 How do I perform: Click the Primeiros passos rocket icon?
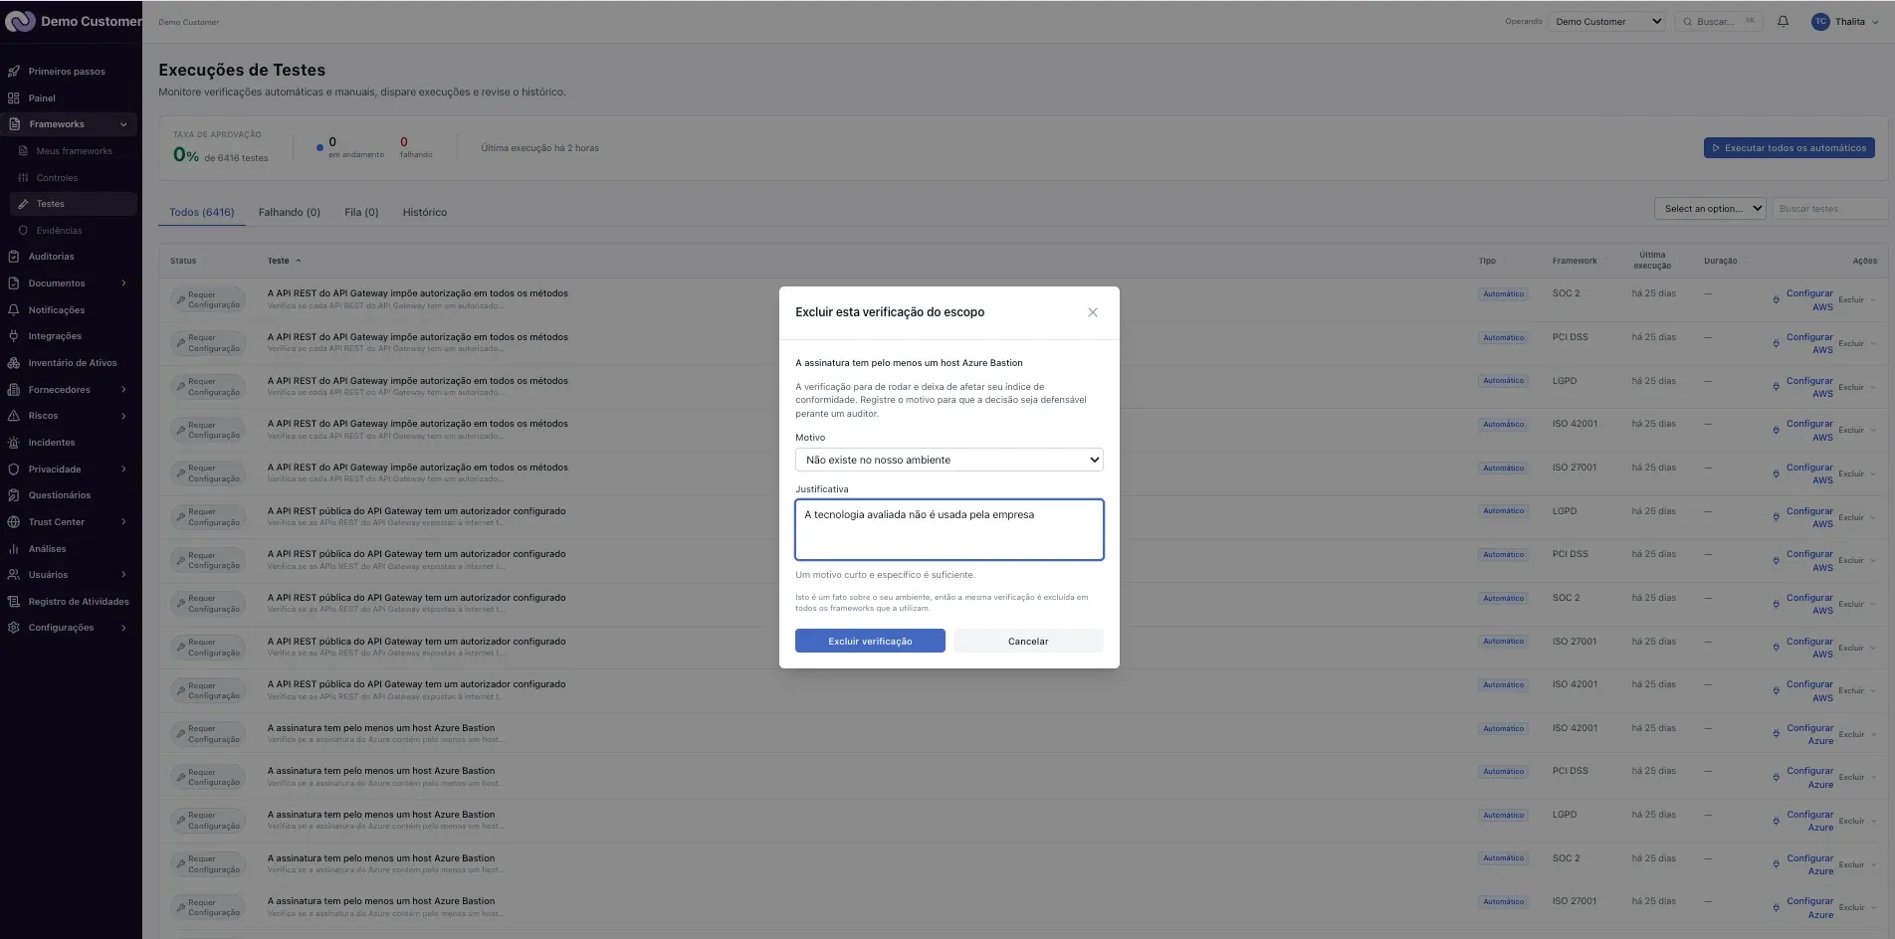[14, 72]
